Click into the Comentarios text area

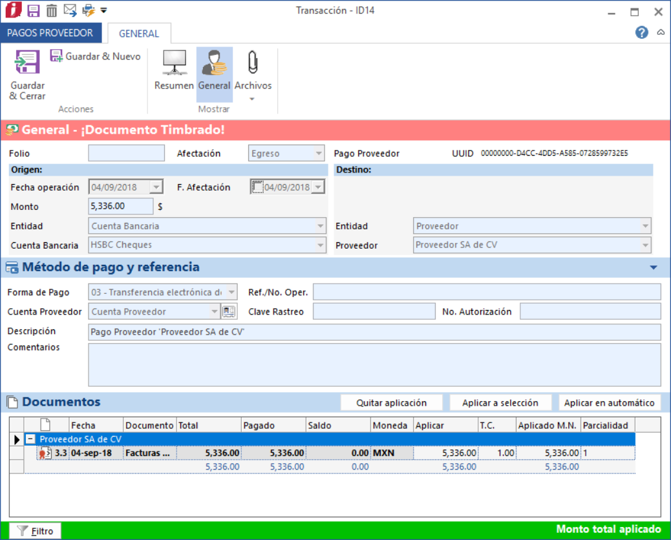point(374,364)
